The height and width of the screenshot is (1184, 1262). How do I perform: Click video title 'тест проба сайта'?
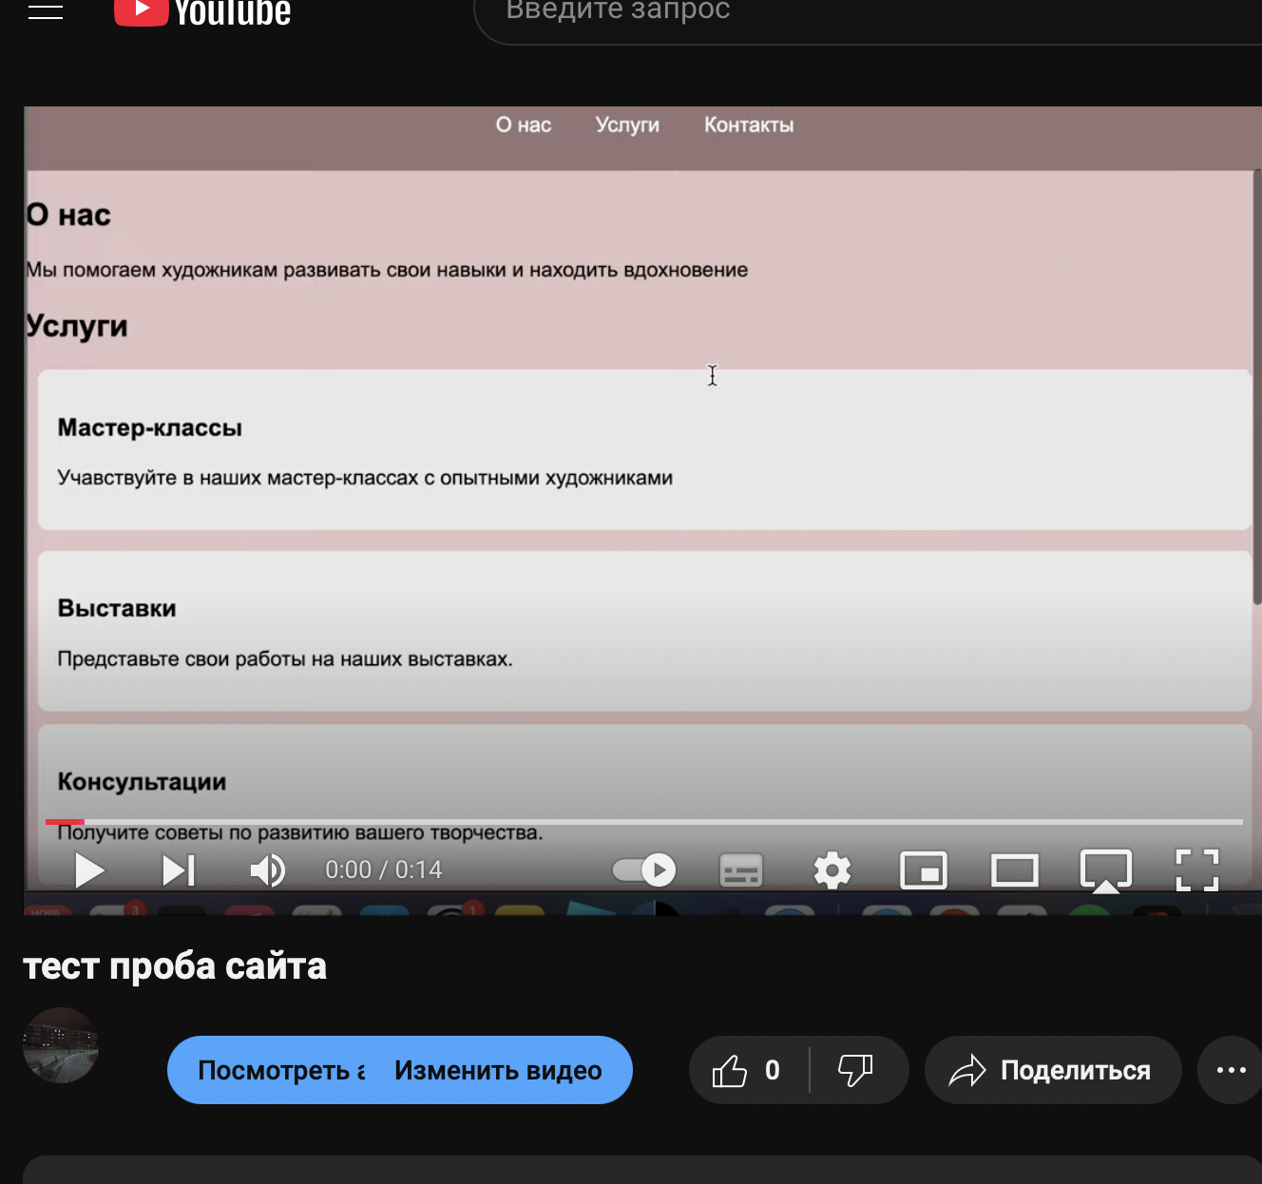point(175,966)
